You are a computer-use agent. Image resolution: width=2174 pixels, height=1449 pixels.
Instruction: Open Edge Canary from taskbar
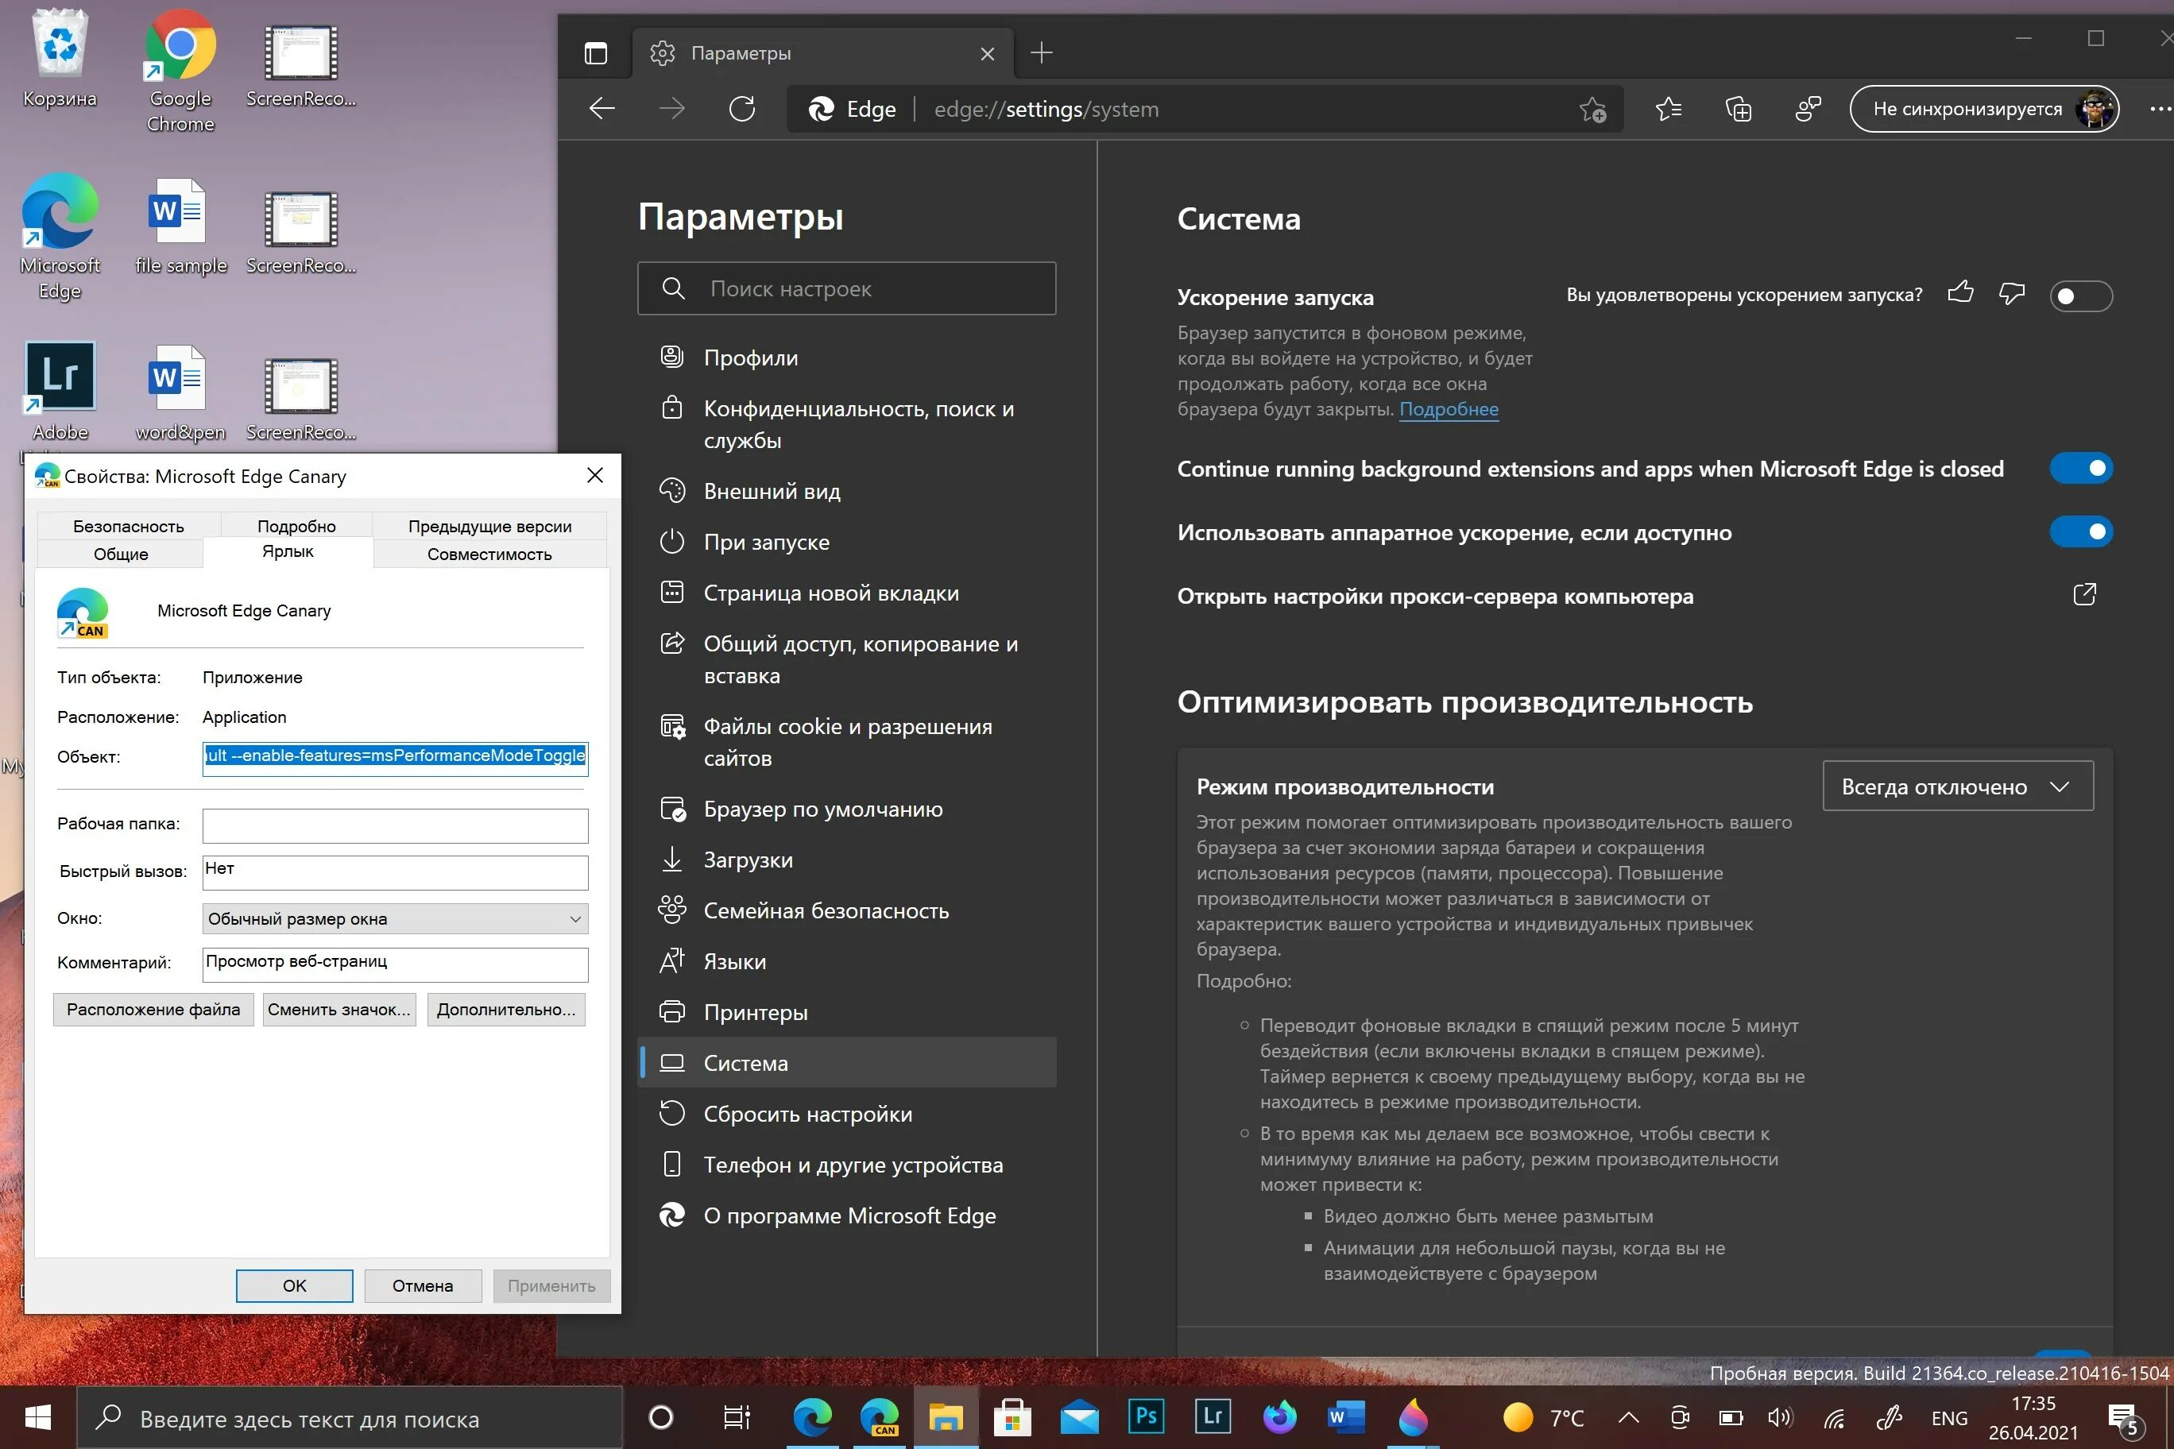pos(879,1416)
